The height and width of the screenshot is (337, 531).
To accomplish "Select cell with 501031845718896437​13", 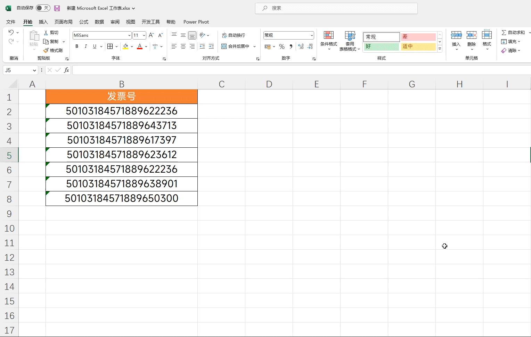I will point(122,126).
